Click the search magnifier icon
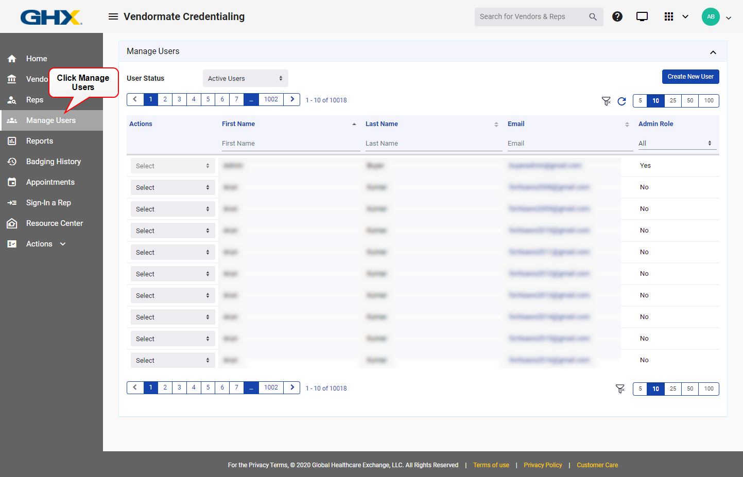This screenshot has width=743, height=477. pos(593,17)
